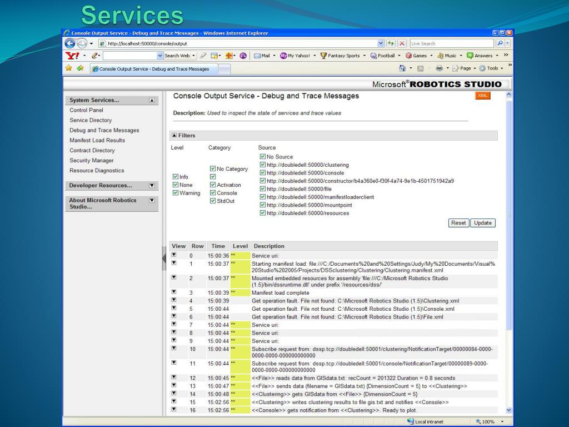Toggle the doubledell:50000/mountpoint source checkbox

click(262, 205)
